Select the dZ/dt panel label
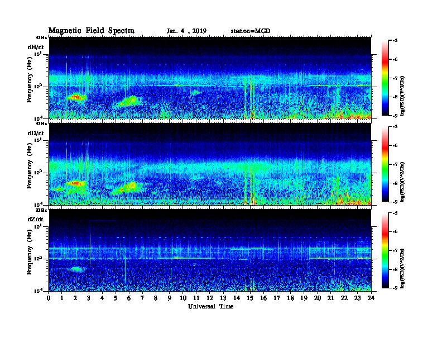 pos(36,219)
